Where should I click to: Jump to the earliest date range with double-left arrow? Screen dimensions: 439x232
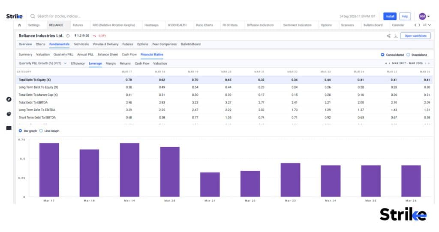386,63
